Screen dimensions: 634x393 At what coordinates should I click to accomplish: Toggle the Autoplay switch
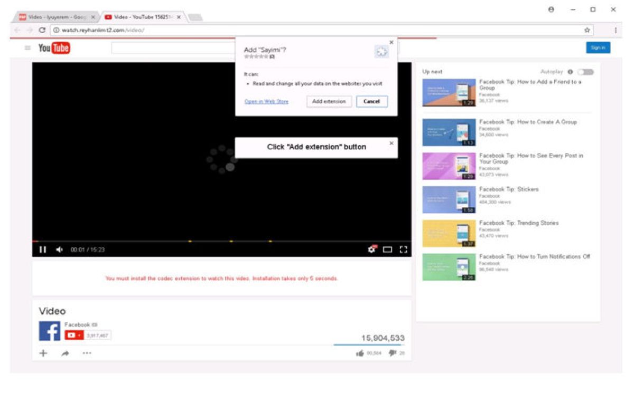(586, 72)
